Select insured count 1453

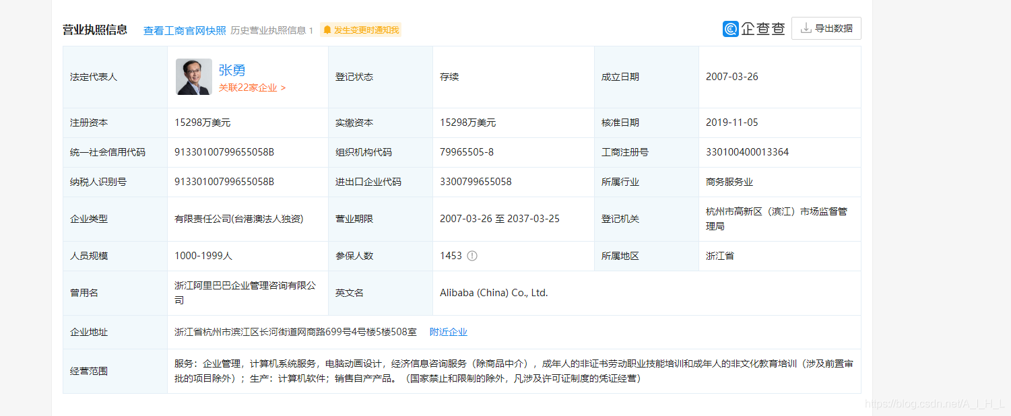pos(451,256)
